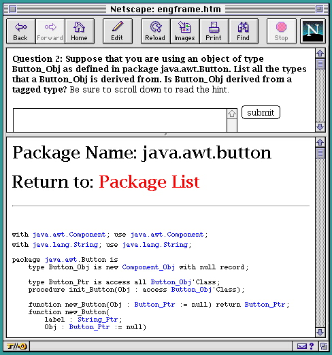The image size is (332, 355).
Task: Click the up arrow in the answer textarea scrollbar
Action: click(x=232, y=114)
